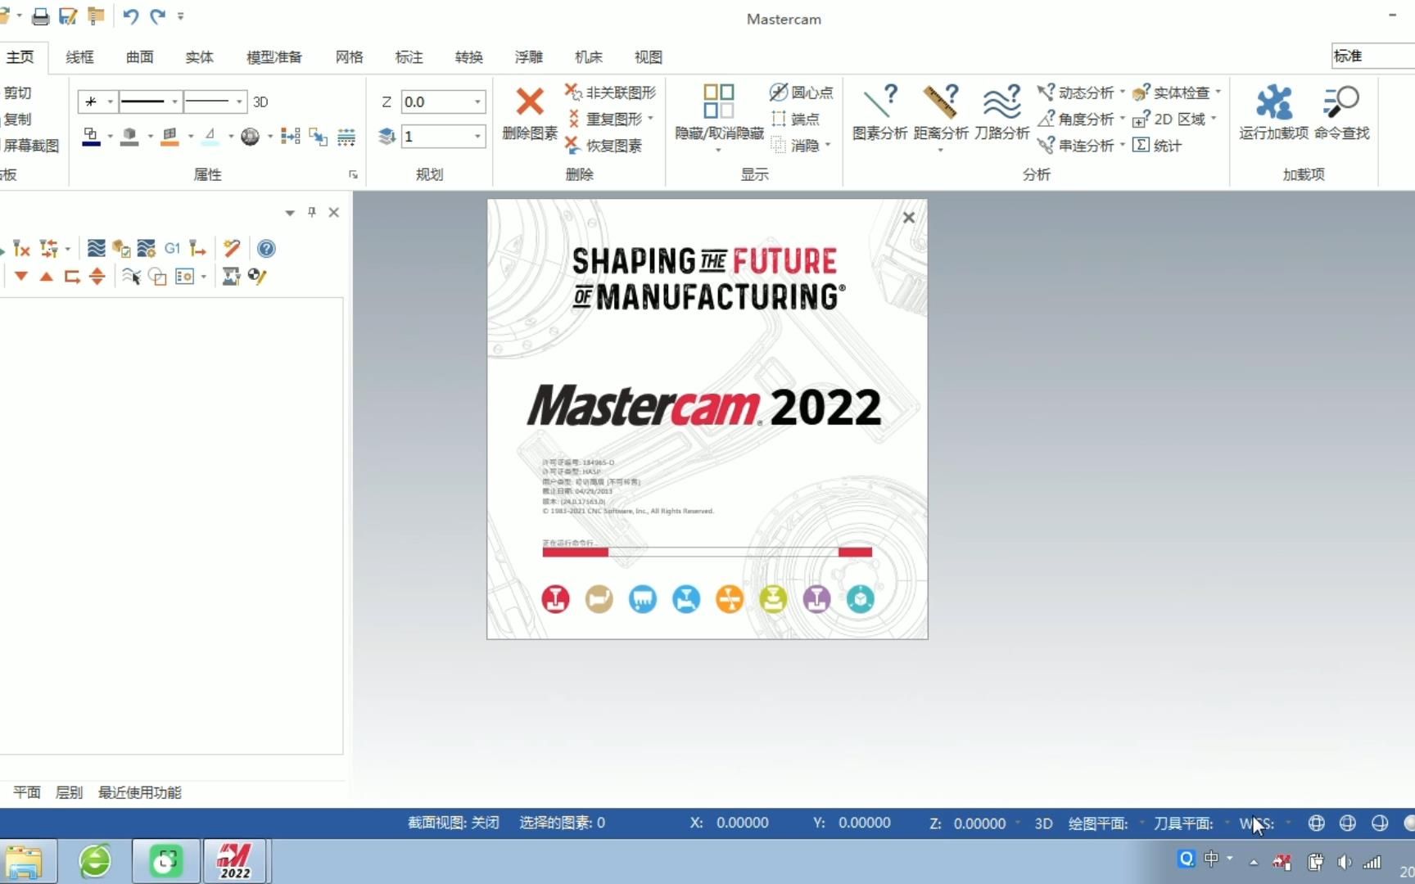Image resolution: width=1415 pixels, height=884 pixels.
Task: Expand the Attributes group dialog launcher
Action: point(354,174)
